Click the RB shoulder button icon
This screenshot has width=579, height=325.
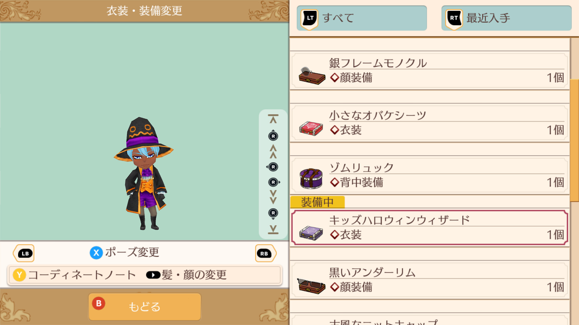(x=265, y=253)
